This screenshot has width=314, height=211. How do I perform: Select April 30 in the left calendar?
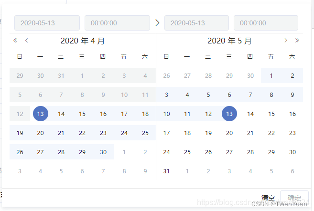[103, 152]
